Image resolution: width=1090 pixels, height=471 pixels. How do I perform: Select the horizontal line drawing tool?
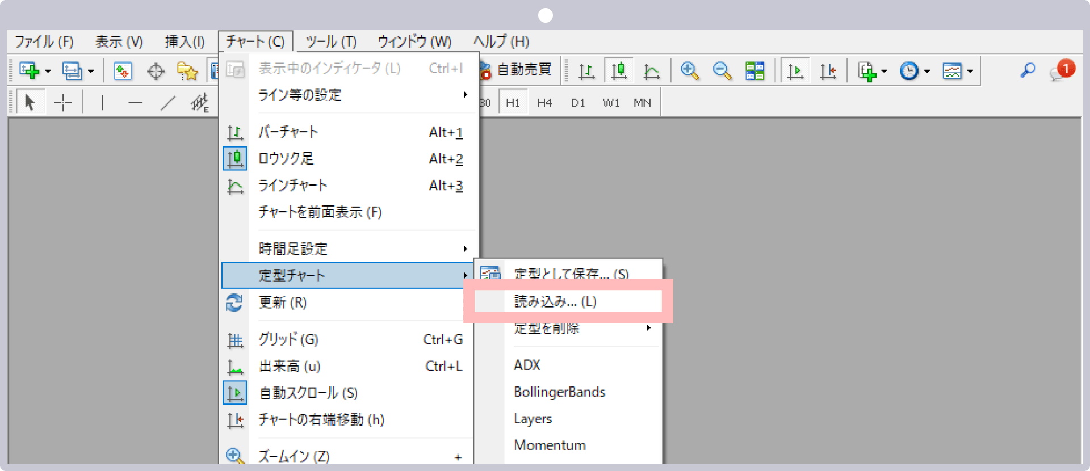(x=135, y=103)
